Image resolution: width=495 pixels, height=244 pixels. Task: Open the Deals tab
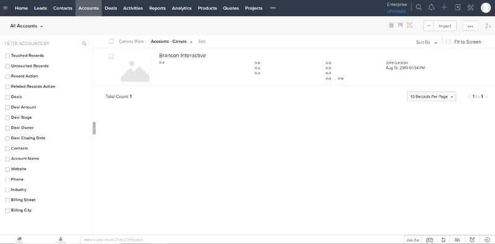(111, 8)
